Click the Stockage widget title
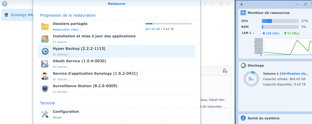This screenshot has width=312, height=124. click(256, 65)
